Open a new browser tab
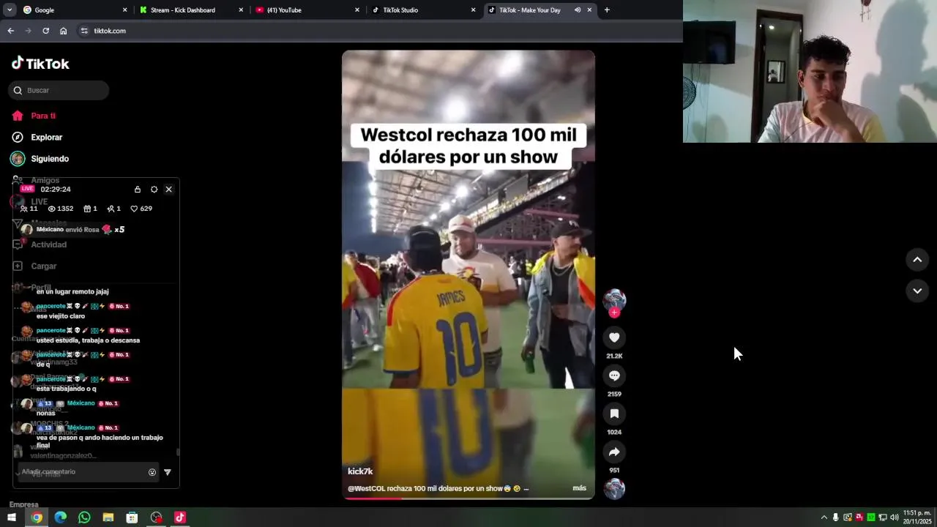Viewport: 937px width, 527px height. pos(607,10)
